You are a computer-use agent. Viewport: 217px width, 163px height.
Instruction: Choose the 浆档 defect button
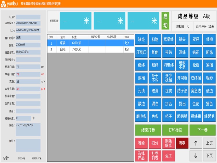pyautogui.click(x=141, y=78)
